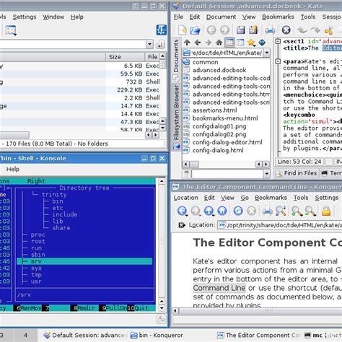
Task: Enable short view mode in Kate filesystem browser
Action: pyautogui.click(x=229, y=43)
